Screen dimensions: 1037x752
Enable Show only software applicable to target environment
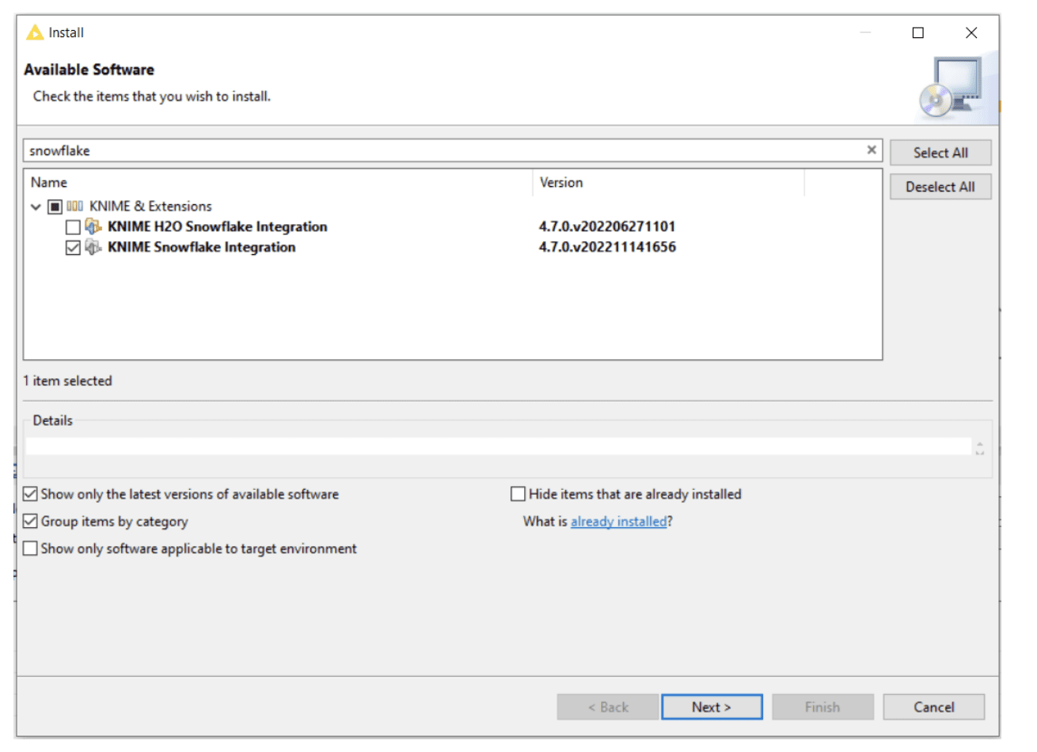coord(30,548)
